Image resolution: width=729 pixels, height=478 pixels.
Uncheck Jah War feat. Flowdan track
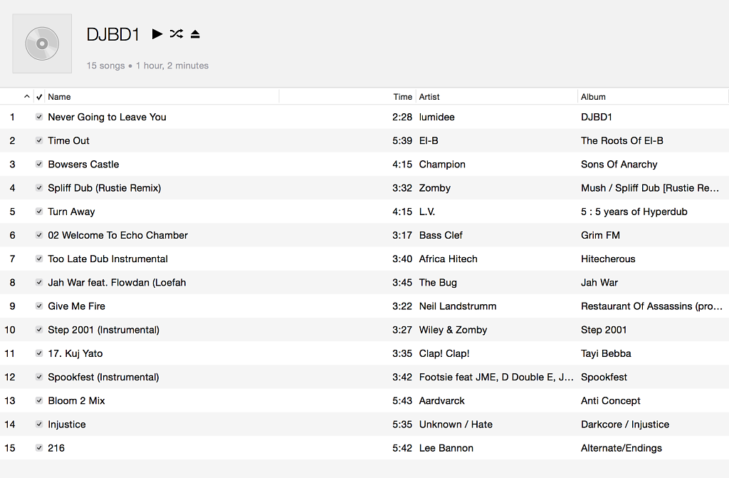point(39,283)
